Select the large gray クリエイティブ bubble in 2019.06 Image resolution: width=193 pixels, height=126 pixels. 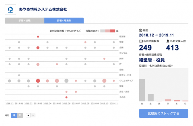(x=66, y=81)
